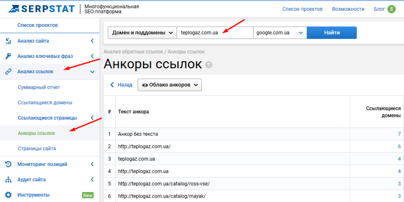Expand the Анализ ключевых фраз chevron
404x202 pixels.
click(92, 56)
